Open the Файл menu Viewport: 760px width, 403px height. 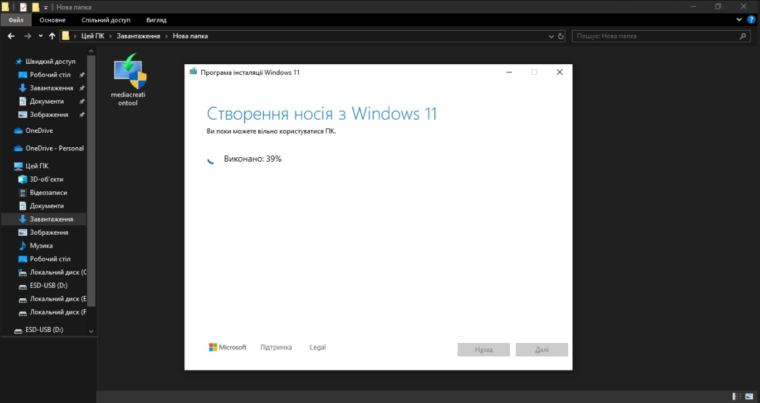coord(16,20)
